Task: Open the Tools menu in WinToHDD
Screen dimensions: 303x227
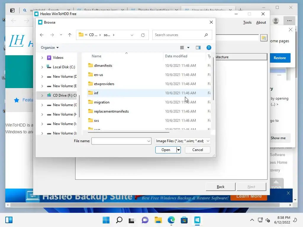Action: click(x=247, y=22)
